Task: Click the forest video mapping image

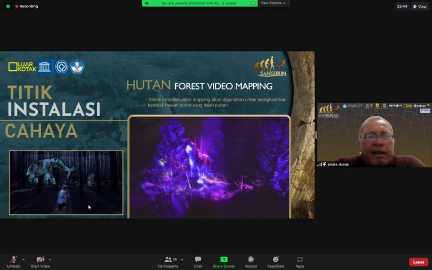Action: tap(209, 166)
